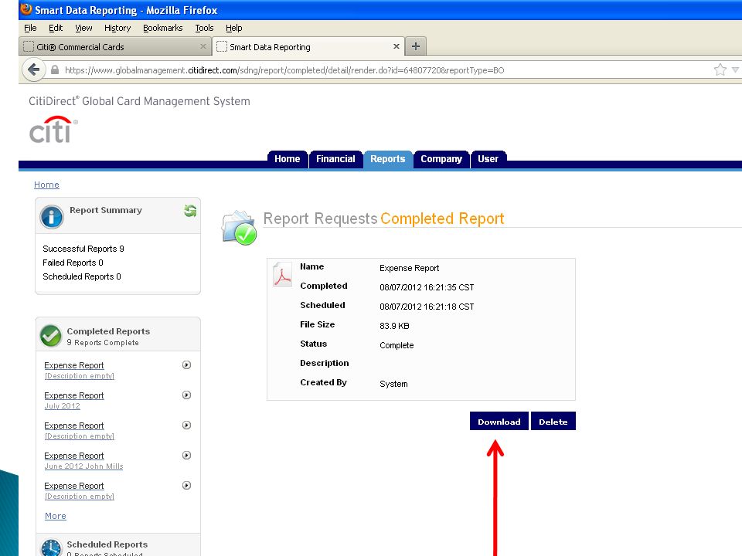Click the Scheduled Reports clock icon
Screen dimensions: 742x556
(51, 548)
